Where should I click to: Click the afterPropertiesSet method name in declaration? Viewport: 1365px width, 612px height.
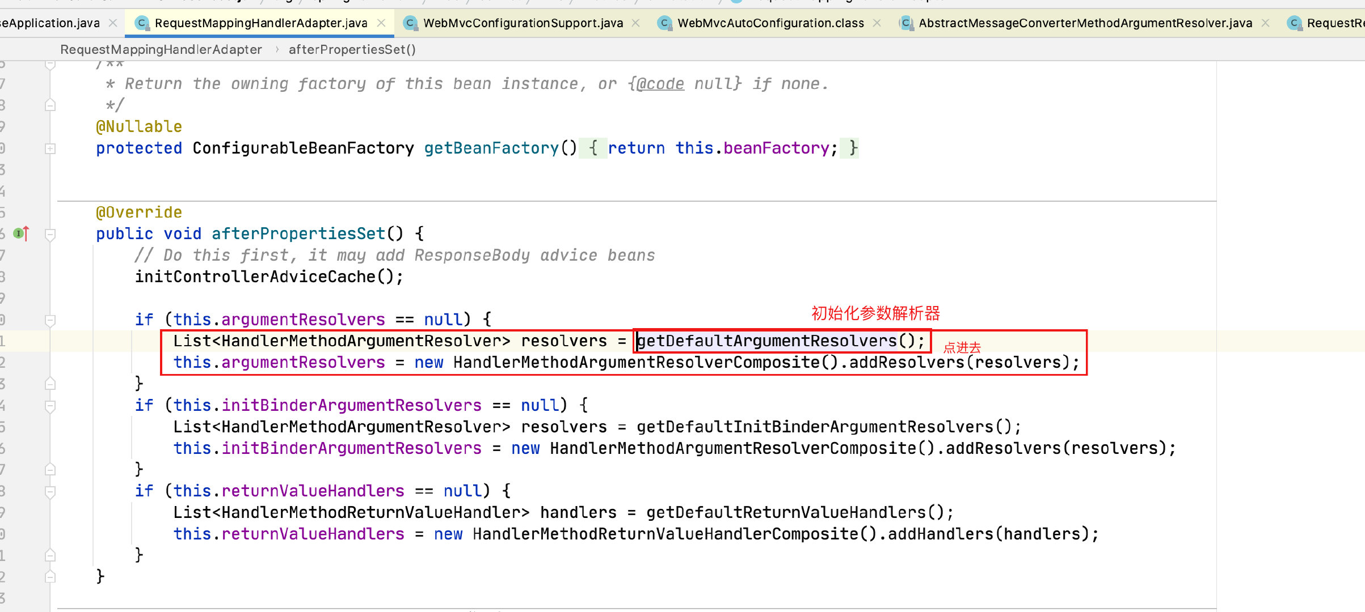(x=298, y=233)
